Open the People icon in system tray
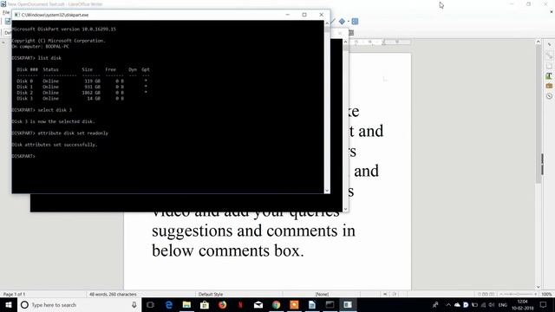555x312 pixels. (435, 304)
